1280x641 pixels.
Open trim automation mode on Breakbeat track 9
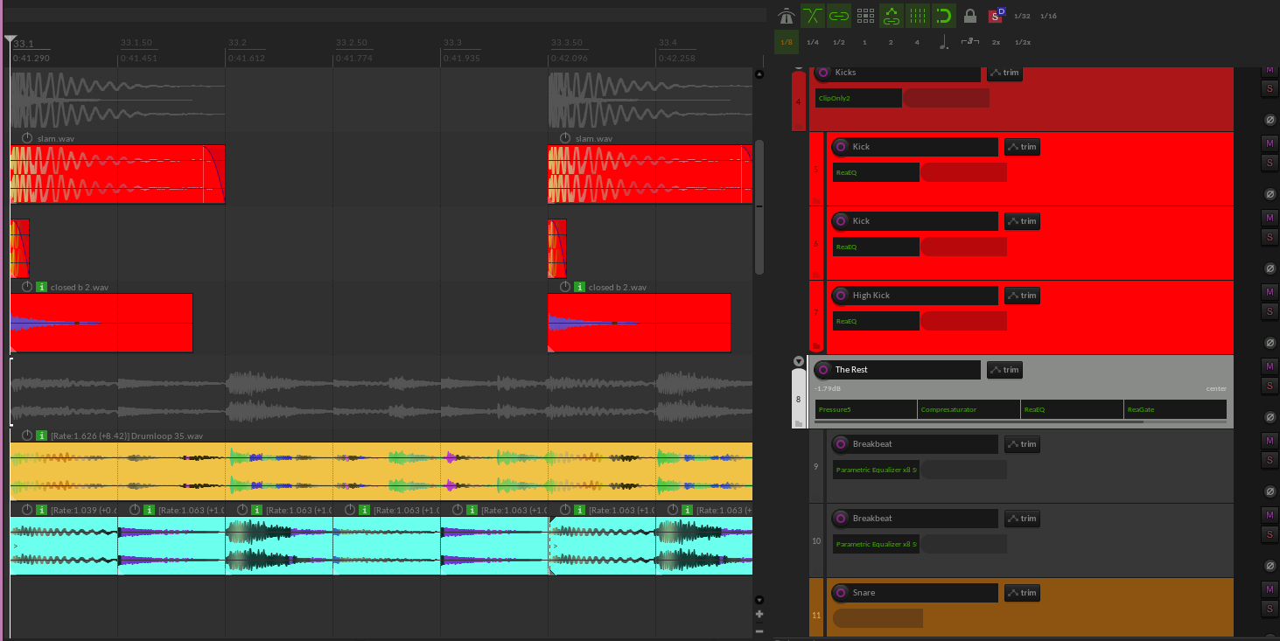pyautogui.click(x=1022, y=444)
